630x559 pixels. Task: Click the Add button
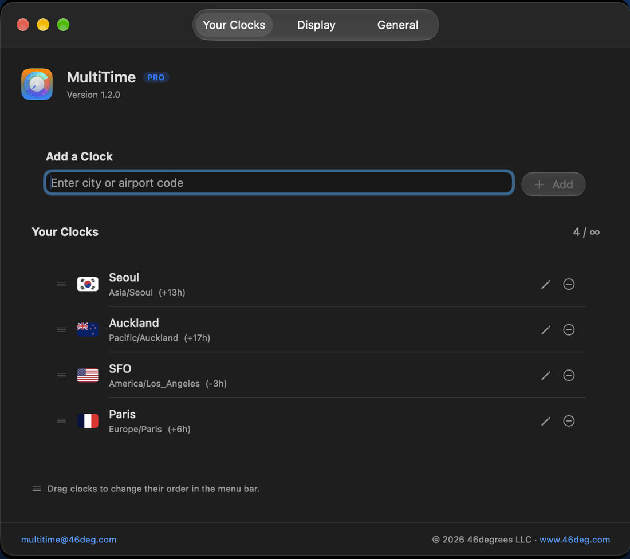pos(553,184)
